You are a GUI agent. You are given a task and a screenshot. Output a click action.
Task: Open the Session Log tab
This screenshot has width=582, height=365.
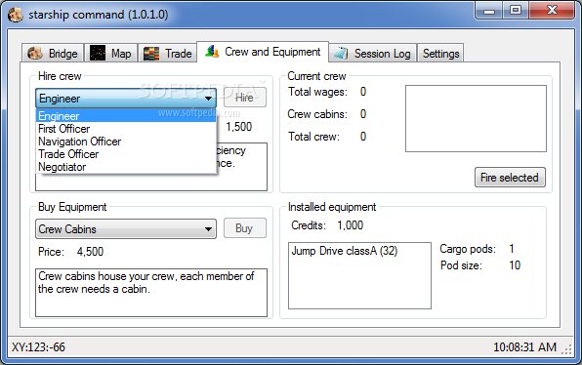pyautogui.click(x=372, y=53)
